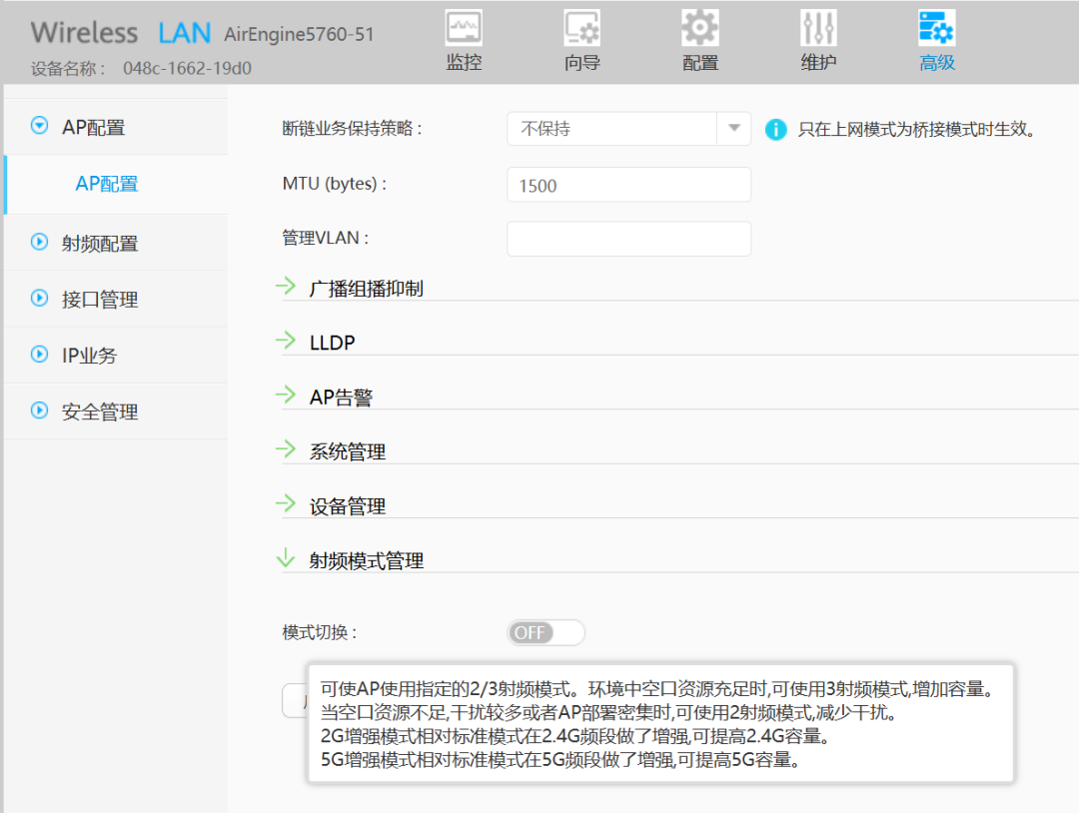Expand the LLDP section

pos(287,342)
